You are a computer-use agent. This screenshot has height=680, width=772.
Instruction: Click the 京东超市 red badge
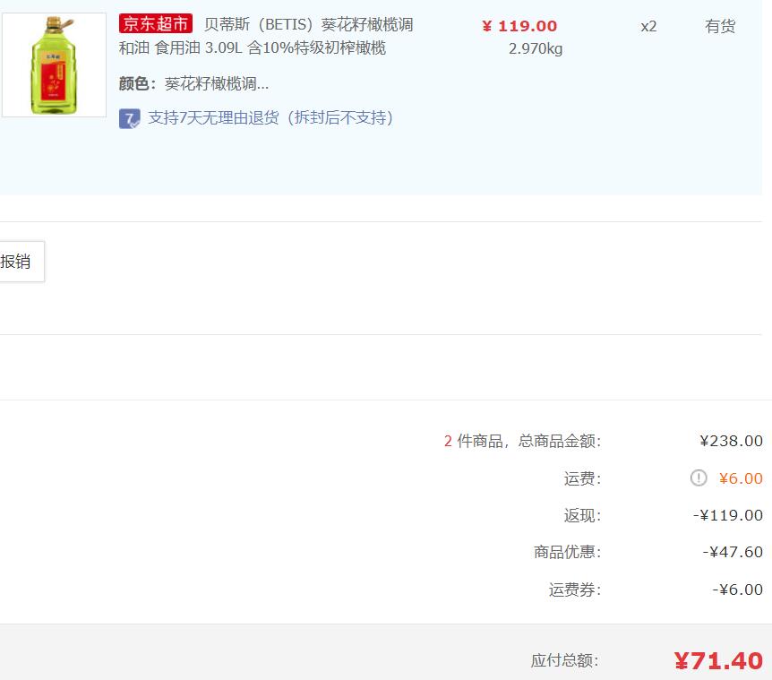[x=156, y=23]
